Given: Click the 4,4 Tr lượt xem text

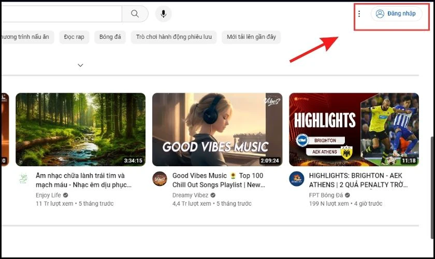Looking at the screenshot, I should (x=192, y=204).
